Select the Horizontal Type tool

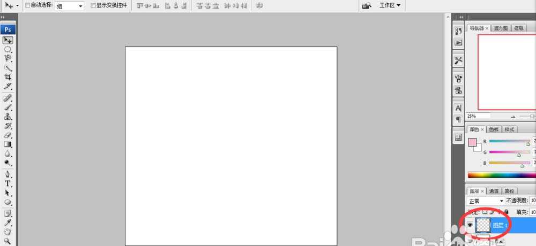pos(8,183)
